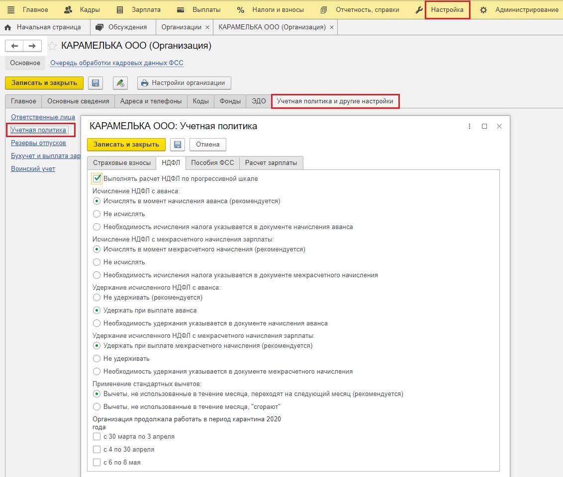Switch to Адреса и телефоны tab
563x477 pixels.
(x=151, y=101)
